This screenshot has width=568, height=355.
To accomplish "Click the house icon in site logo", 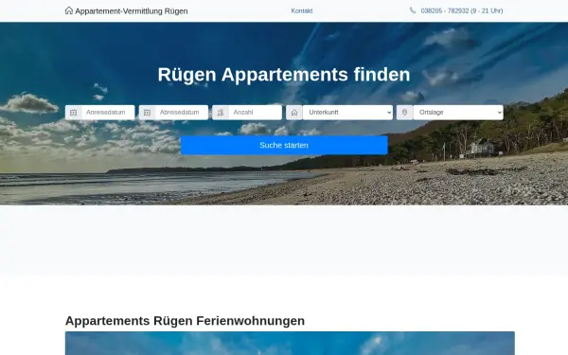I will (69, 10).
